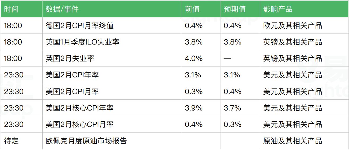Click the 时间 column header

pos(21,9)
